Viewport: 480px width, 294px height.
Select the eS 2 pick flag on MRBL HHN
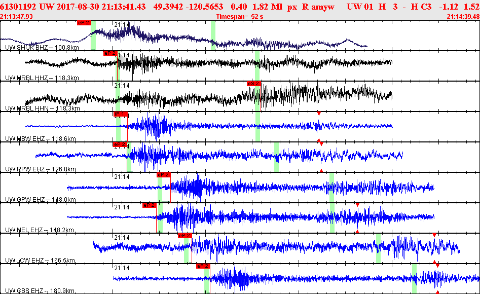pyautogui.click(x=254, y=84)
